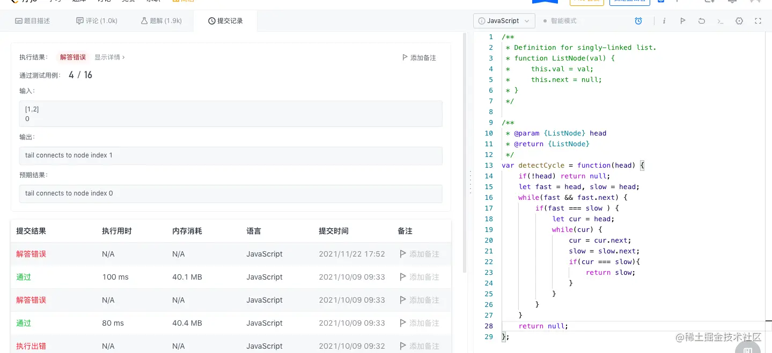Click the 内存消耗 column header

click(187, 231)
